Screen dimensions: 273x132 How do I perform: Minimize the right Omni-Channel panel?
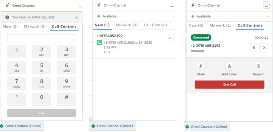tap(266, 5)
